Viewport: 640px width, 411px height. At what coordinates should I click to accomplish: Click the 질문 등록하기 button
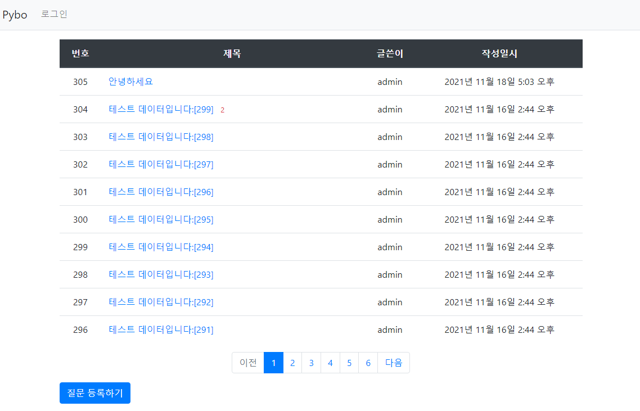tap(95, 393)
